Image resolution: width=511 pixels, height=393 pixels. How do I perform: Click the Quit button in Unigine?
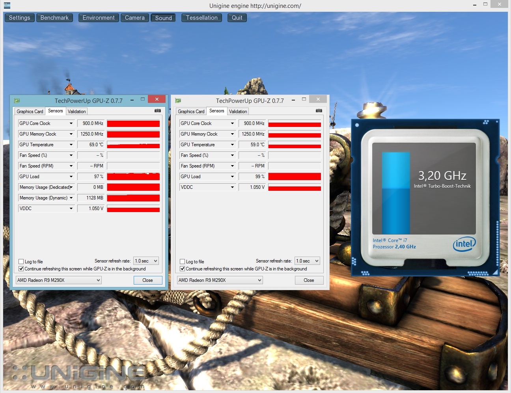coord(237,18)
